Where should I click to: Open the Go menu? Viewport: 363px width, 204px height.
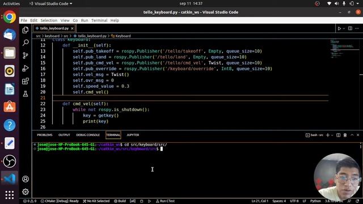(75, 20)
